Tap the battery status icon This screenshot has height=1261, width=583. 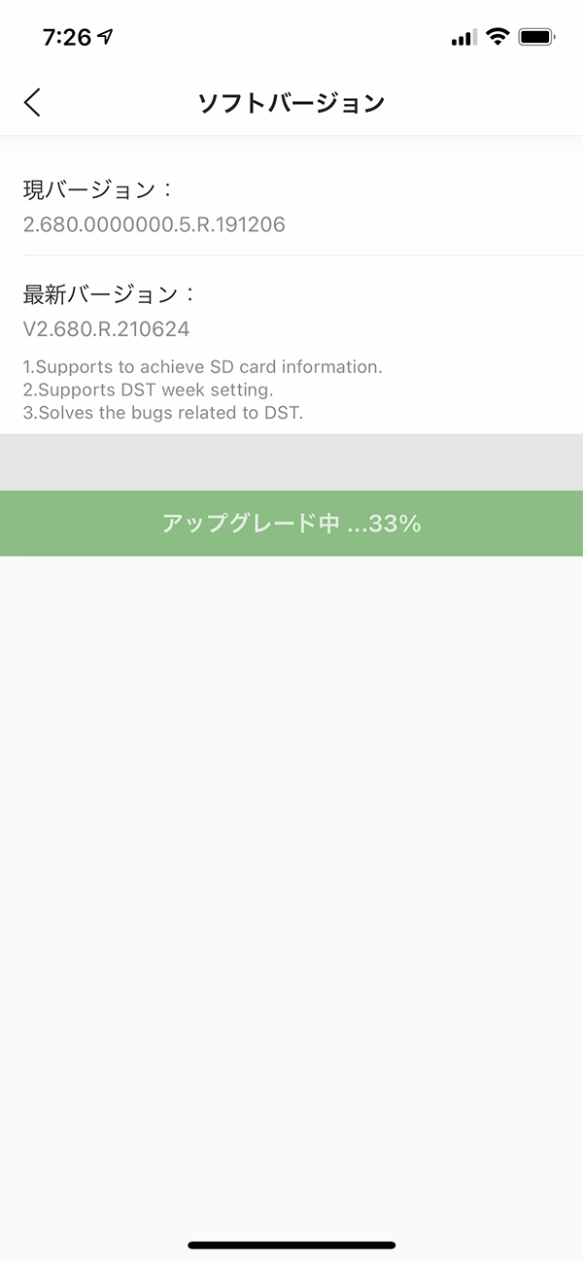click(x=536, y=38)
